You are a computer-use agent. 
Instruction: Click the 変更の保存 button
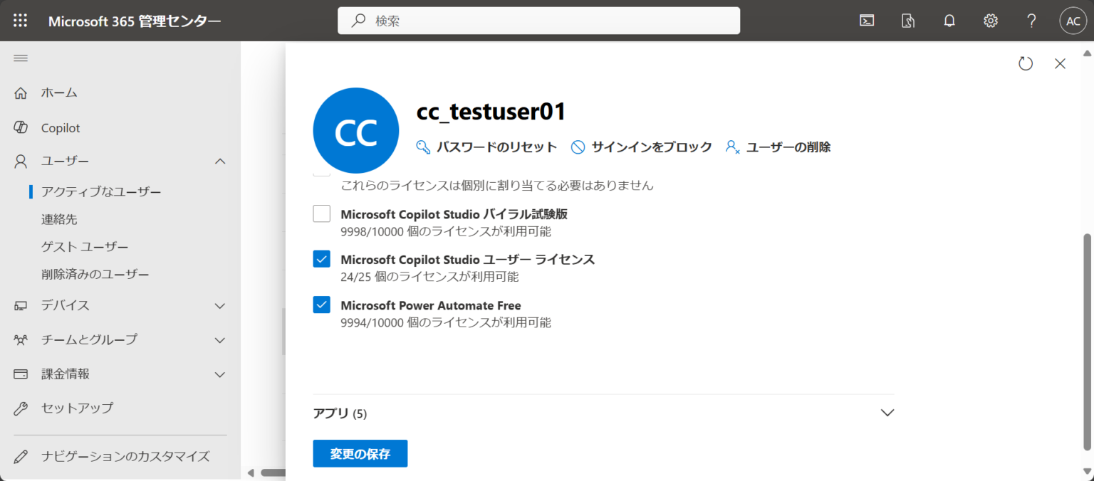pyautogui.click(x=360, y=453)
